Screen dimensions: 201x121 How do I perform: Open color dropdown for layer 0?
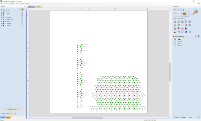[4, 15]
